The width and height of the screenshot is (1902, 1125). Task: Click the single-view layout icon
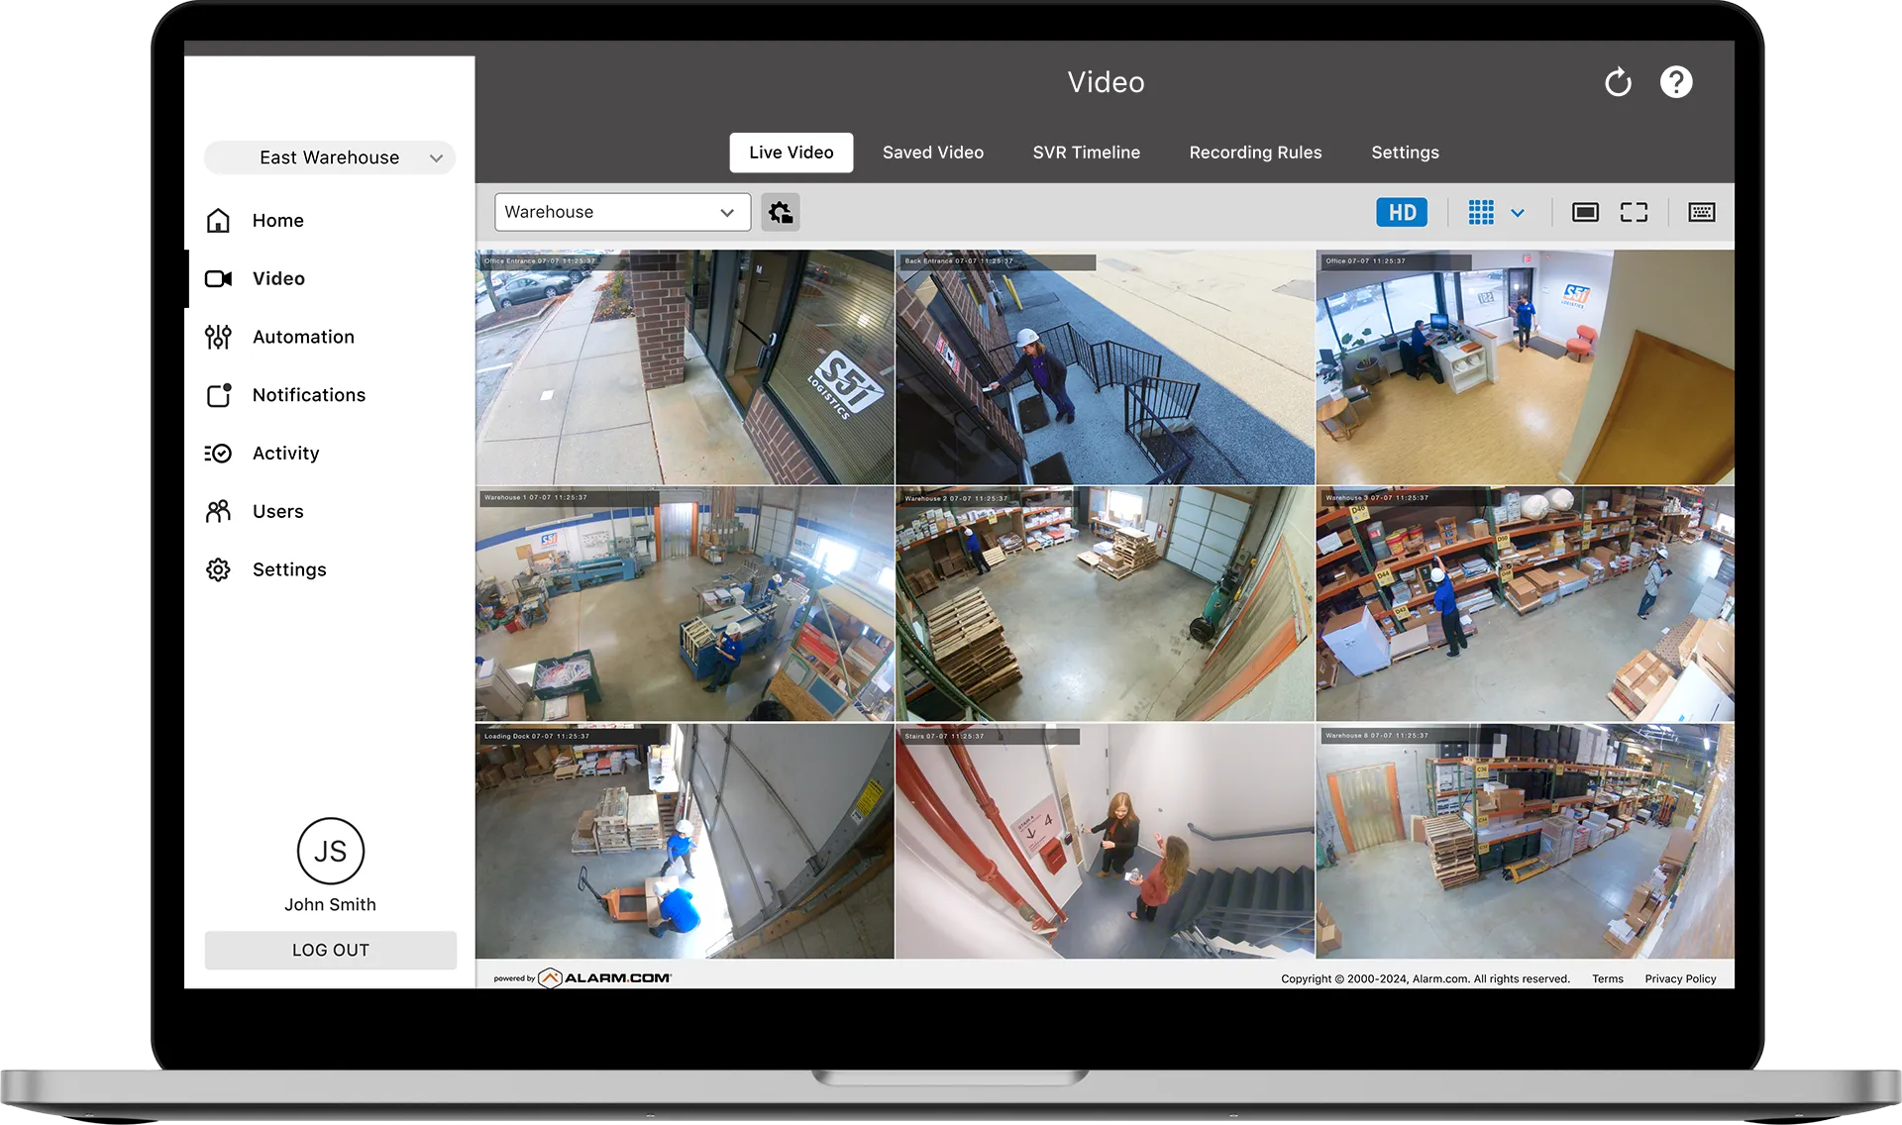pyautogui.click(x=1585, y=212)
